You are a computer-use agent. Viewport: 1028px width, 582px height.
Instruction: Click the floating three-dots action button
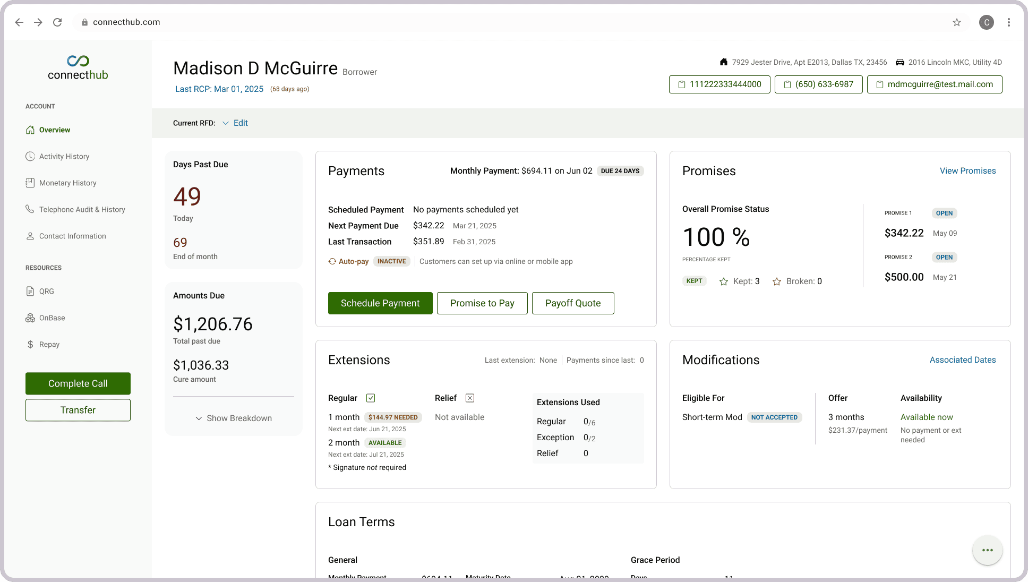[x=987, y=550]
